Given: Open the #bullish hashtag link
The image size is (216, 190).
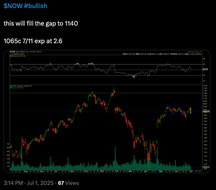Looking at the screenshot, I should click(35, 6).
